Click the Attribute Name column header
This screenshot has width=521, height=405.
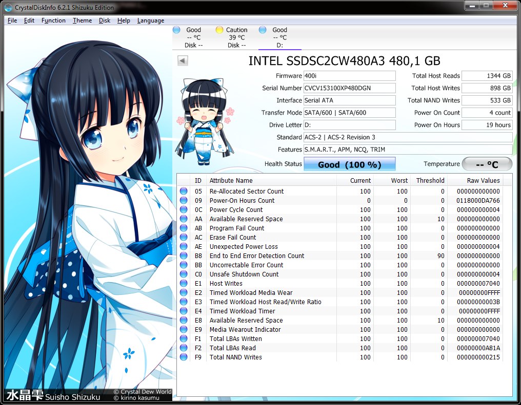click(231, 180)
